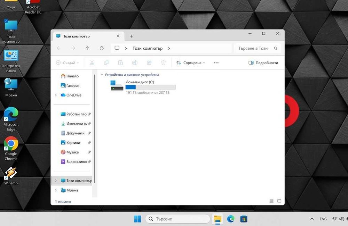Image resolution: width=348 pixels, height=226 pixels.
Task: Open Галерия in the sidebar
Action: 70,85
